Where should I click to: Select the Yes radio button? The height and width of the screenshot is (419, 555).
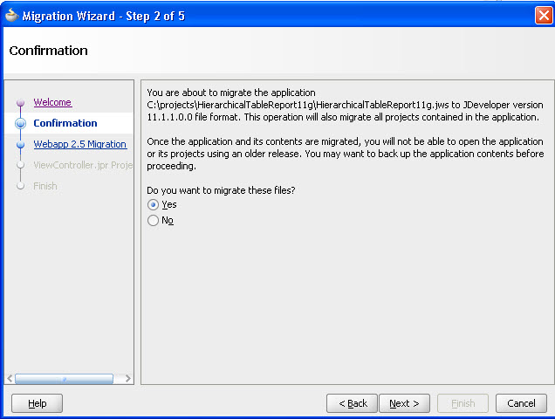pos(153,205)
